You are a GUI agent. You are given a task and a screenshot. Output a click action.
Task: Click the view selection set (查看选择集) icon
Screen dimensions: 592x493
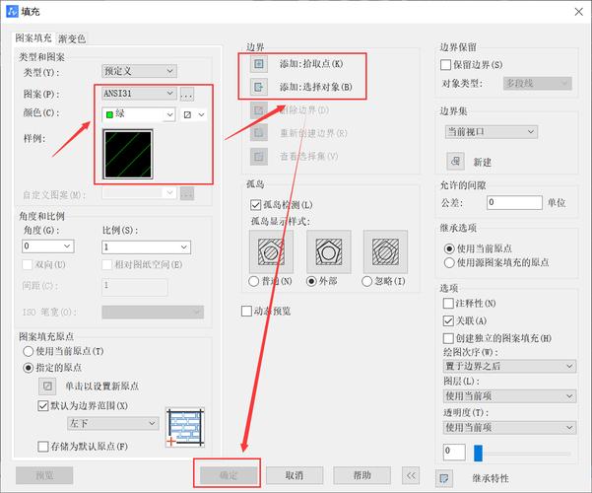click(x=259, y=156)
